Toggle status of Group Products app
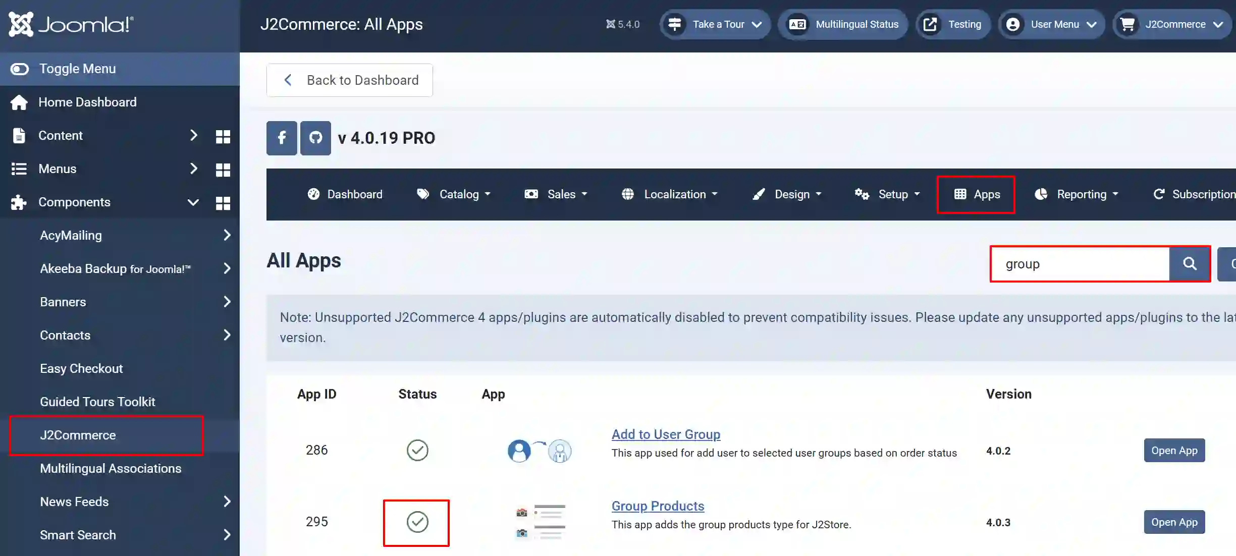This screenshot has height=556, width=1236. [x=417, y=522]
